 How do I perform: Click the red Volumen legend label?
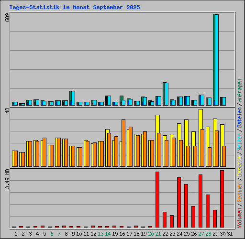tap(240, 217)
